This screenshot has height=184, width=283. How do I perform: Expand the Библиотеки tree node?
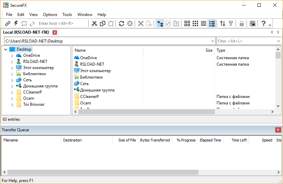pos(12,74)
